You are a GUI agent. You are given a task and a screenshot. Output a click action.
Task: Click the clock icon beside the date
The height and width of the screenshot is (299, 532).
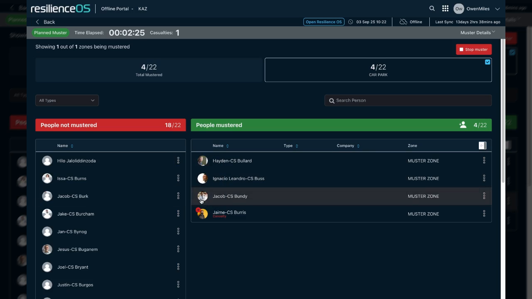coord(350,22)
